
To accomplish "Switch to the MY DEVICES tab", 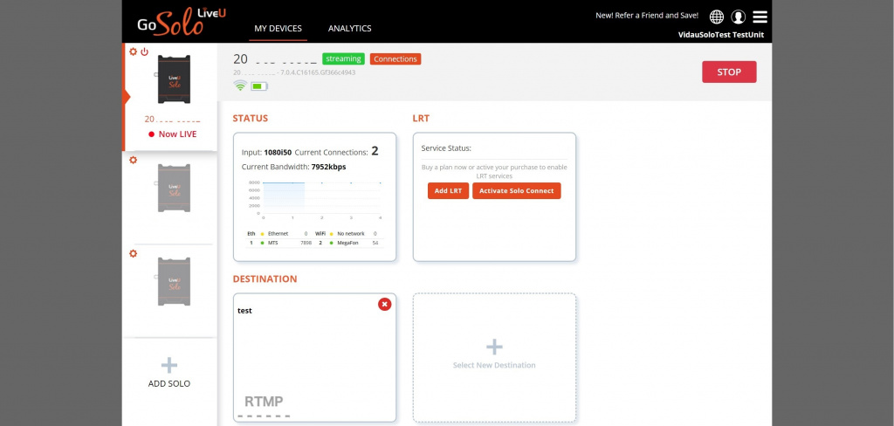I will (x=279, y=29).
